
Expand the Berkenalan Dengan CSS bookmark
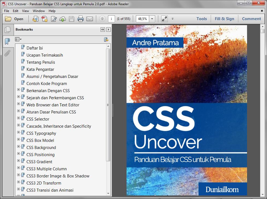18,90
